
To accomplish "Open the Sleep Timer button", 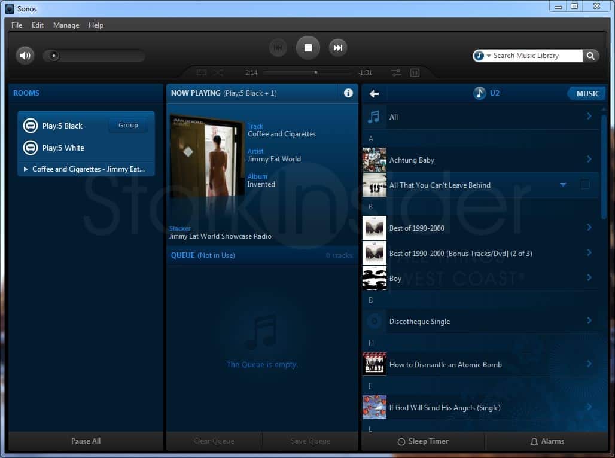I will coord(423,441).
